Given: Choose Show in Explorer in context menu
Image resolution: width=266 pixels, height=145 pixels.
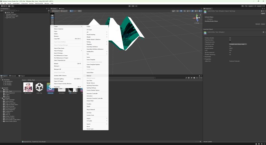Looking at the screenshot, I should point(66,29).
